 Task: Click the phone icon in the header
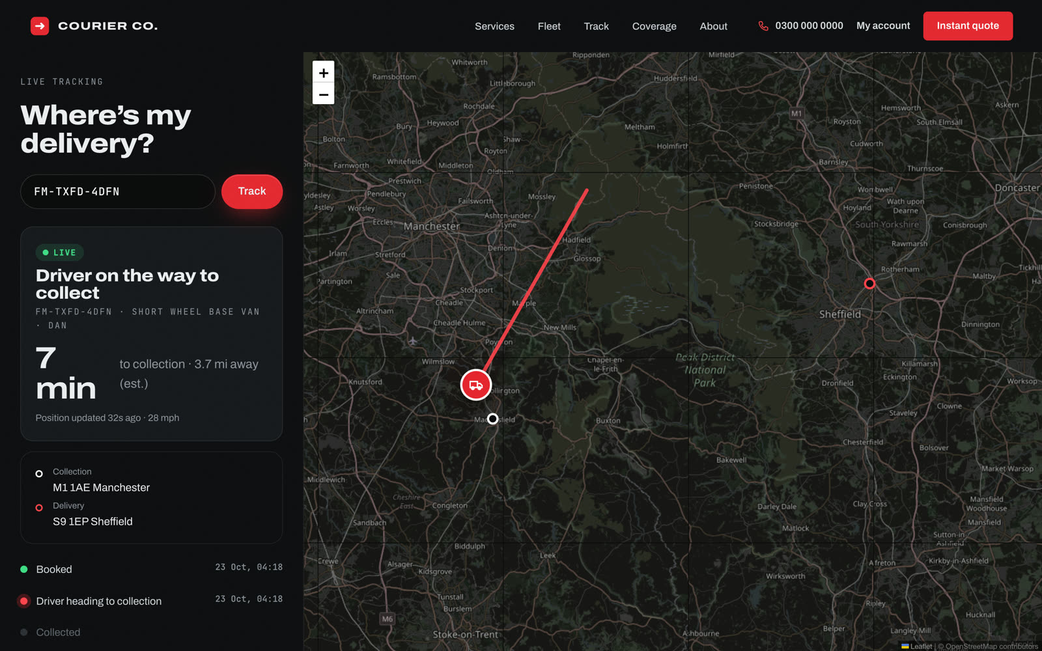(763, 26)
